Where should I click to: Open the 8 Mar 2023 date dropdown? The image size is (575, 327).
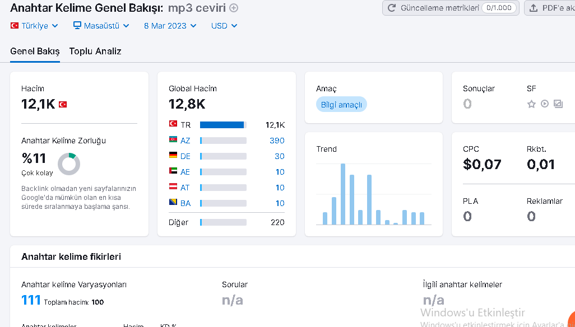click(170, 26)
